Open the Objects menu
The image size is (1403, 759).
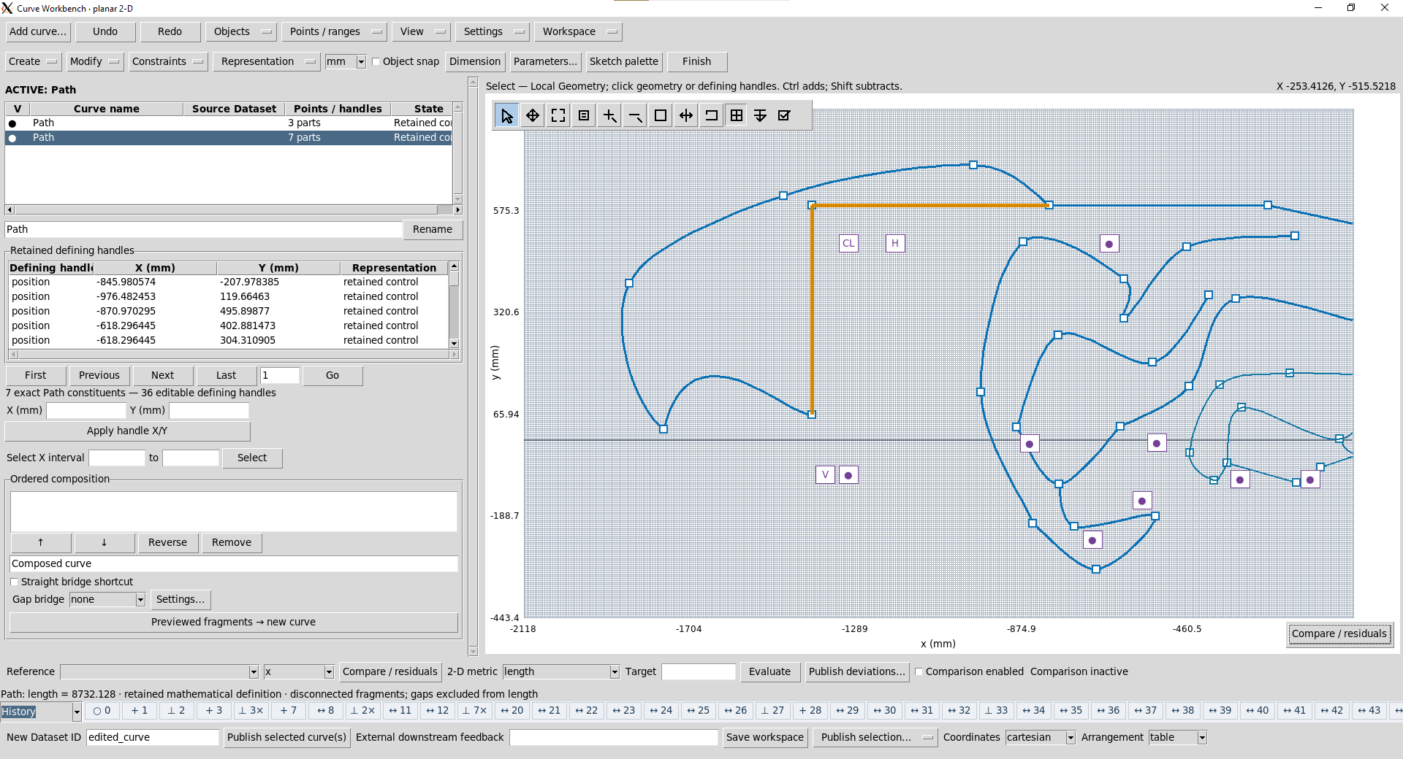[241, 32]
